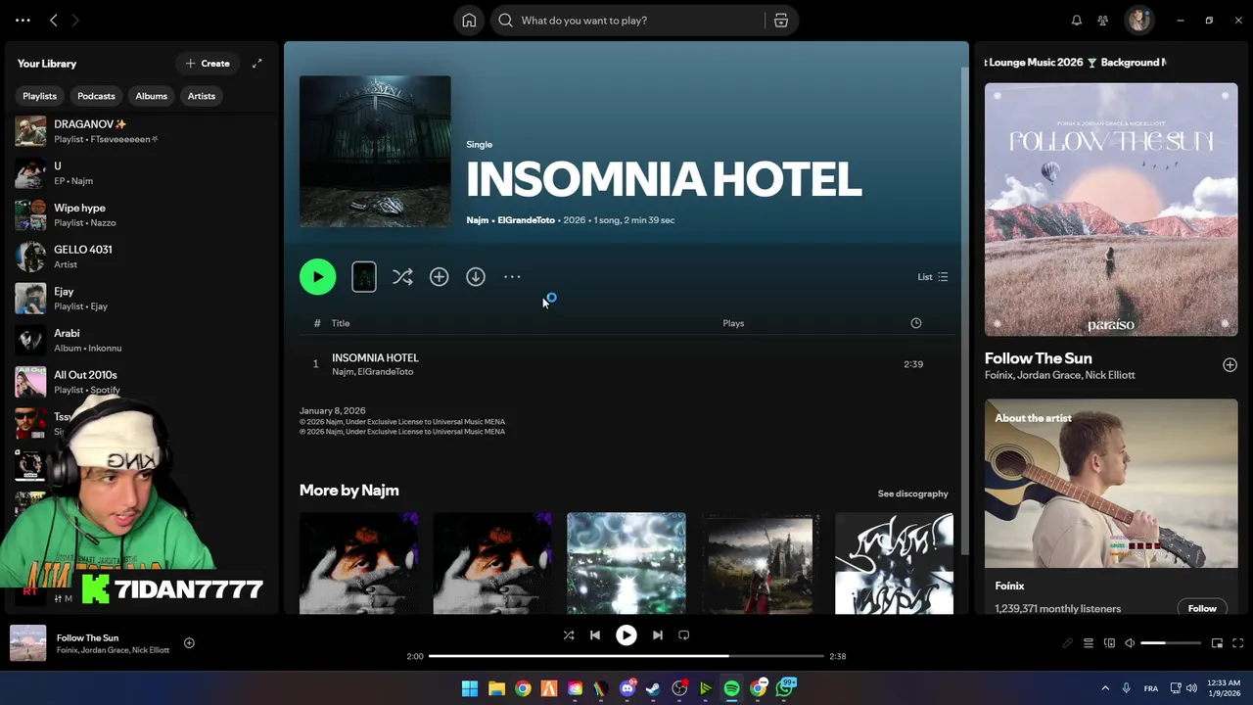The height and width of the screenshot is (705, 1253).
Task: Click the playback progress bar
Action: (x=626, y=656)
